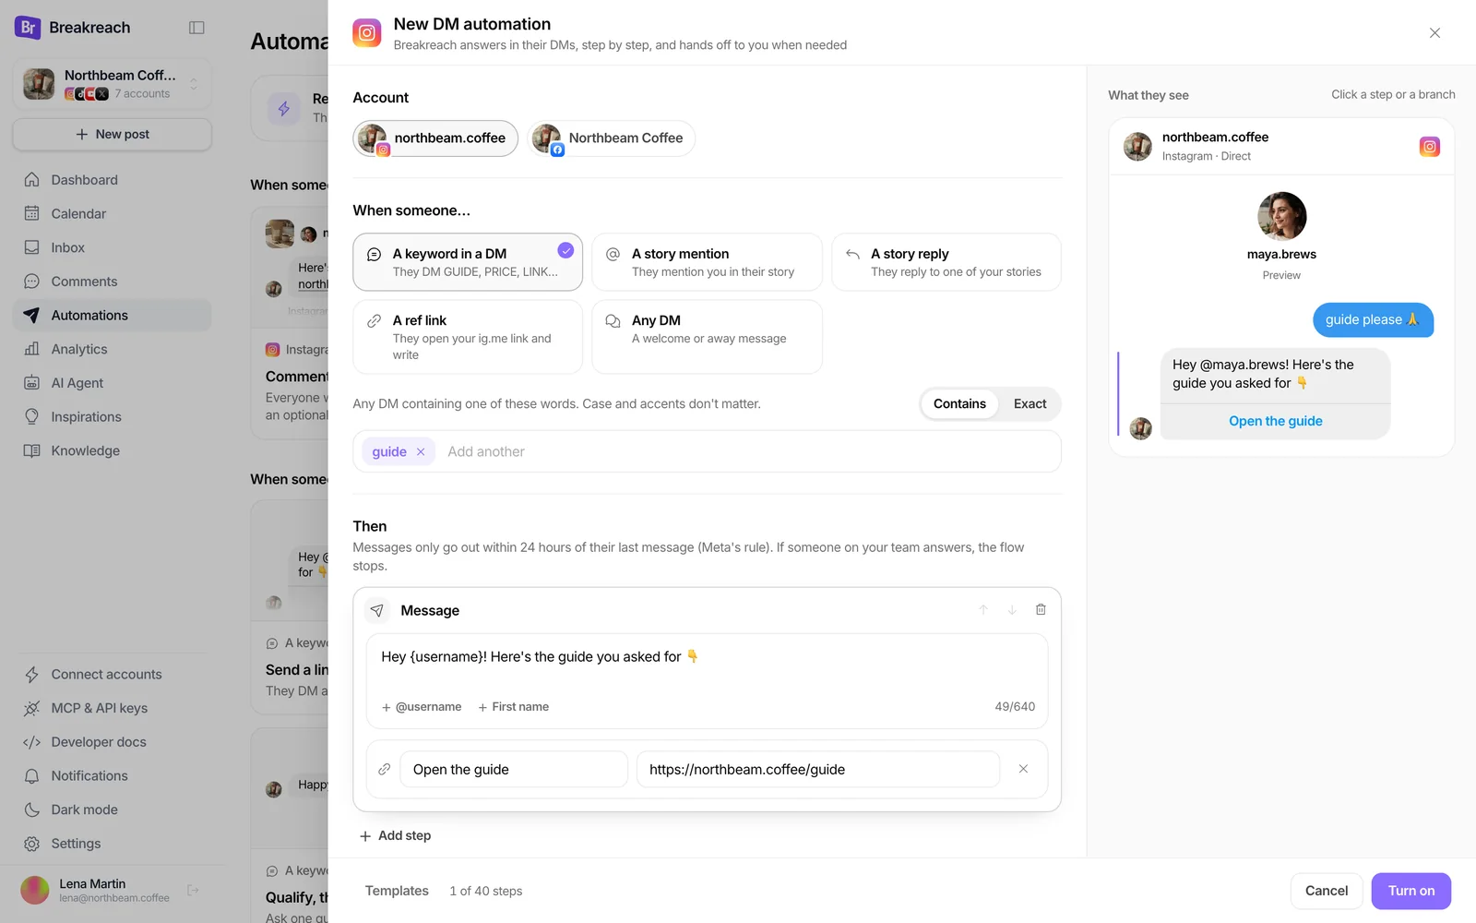Open Calendar in the sidebar
This screenshot has height=923, width=1476.
click(113, 213)
